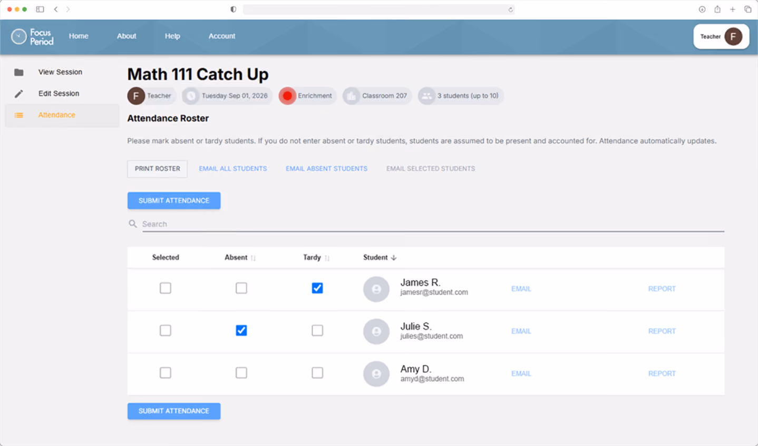Click the list icon beside Attendance
Image resolution: width=758 pixels, height=446 pixels.
(19, 115)
